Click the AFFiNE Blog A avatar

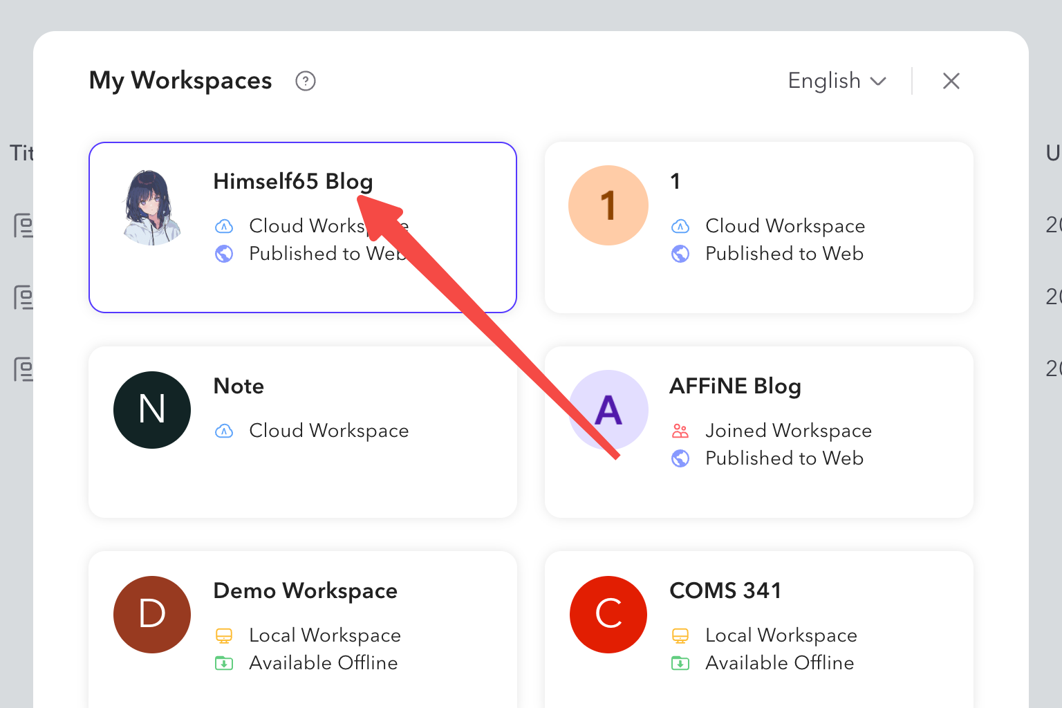608,410
